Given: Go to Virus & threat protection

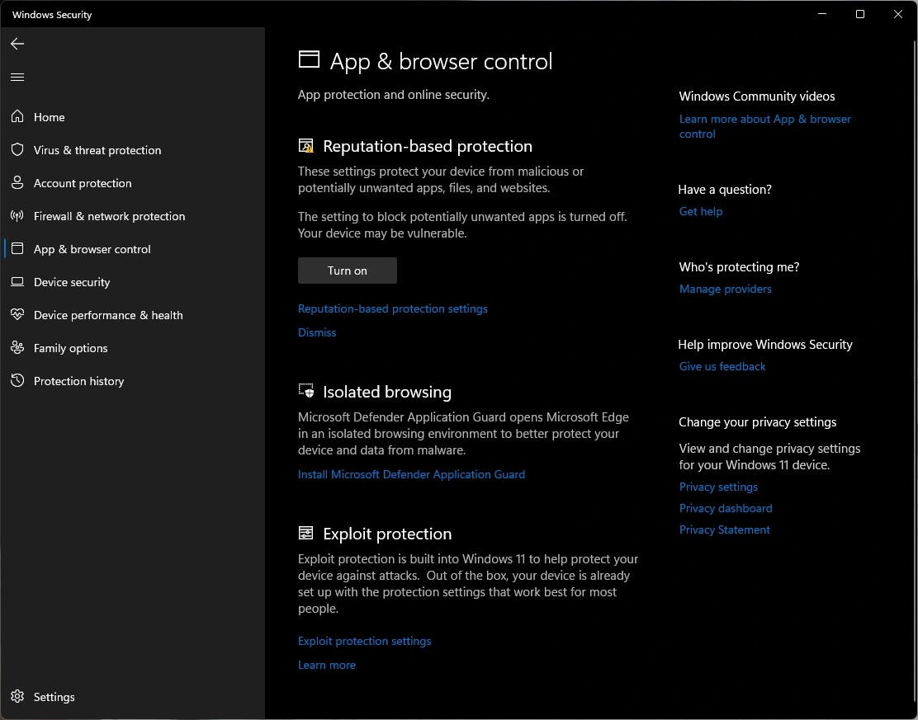Looking at the screenshot, I should pyautogui.click(x=132, y=150).
